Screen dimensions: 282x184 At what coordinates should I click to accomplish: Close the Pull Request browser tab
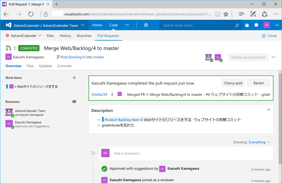point(48,4)
